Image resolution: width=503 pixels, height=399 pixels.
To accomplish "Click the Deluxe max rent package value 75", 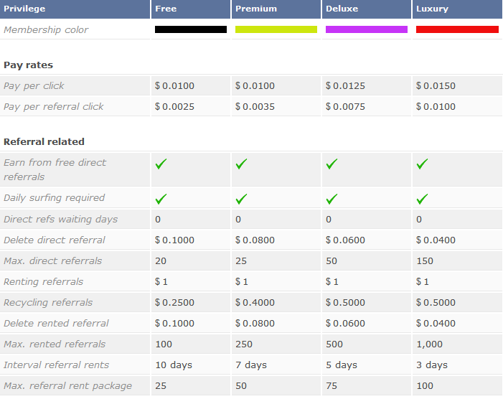I will click(x=332, y=386).
